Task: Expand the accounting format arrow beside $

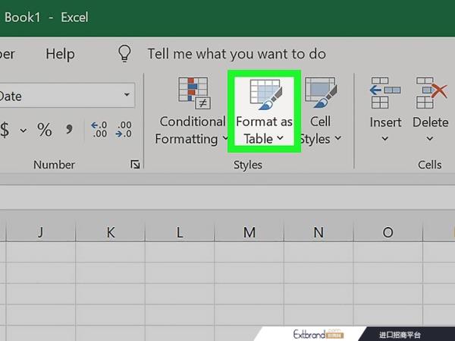Action: 23,131
